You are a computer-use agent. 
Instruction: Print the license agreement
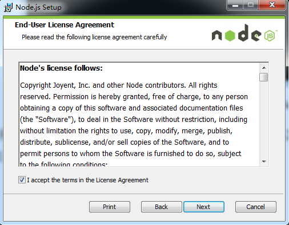[110, 207]
